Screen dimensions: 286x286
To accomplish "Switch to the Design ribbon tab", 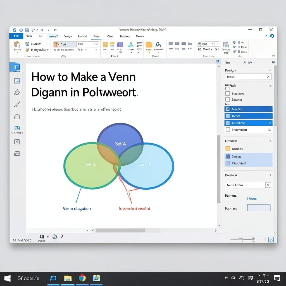I will [x=68, y=36].
